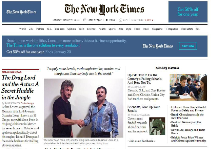Open the classroom students thumbnail
The width and height of the screenshot is (217, 149).
pyautogui.click(x=189, y=87)
